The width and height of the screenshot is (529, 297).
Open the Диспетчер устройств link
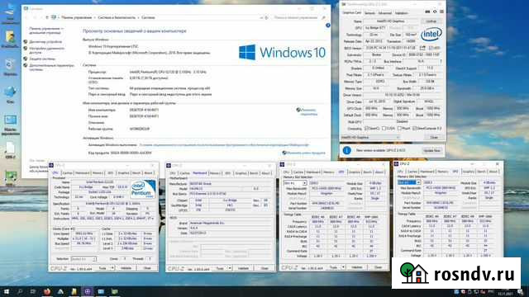click(45, 42)
